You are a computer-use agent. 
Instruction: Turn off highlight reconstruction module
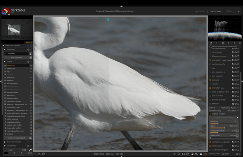click(210, 142)
